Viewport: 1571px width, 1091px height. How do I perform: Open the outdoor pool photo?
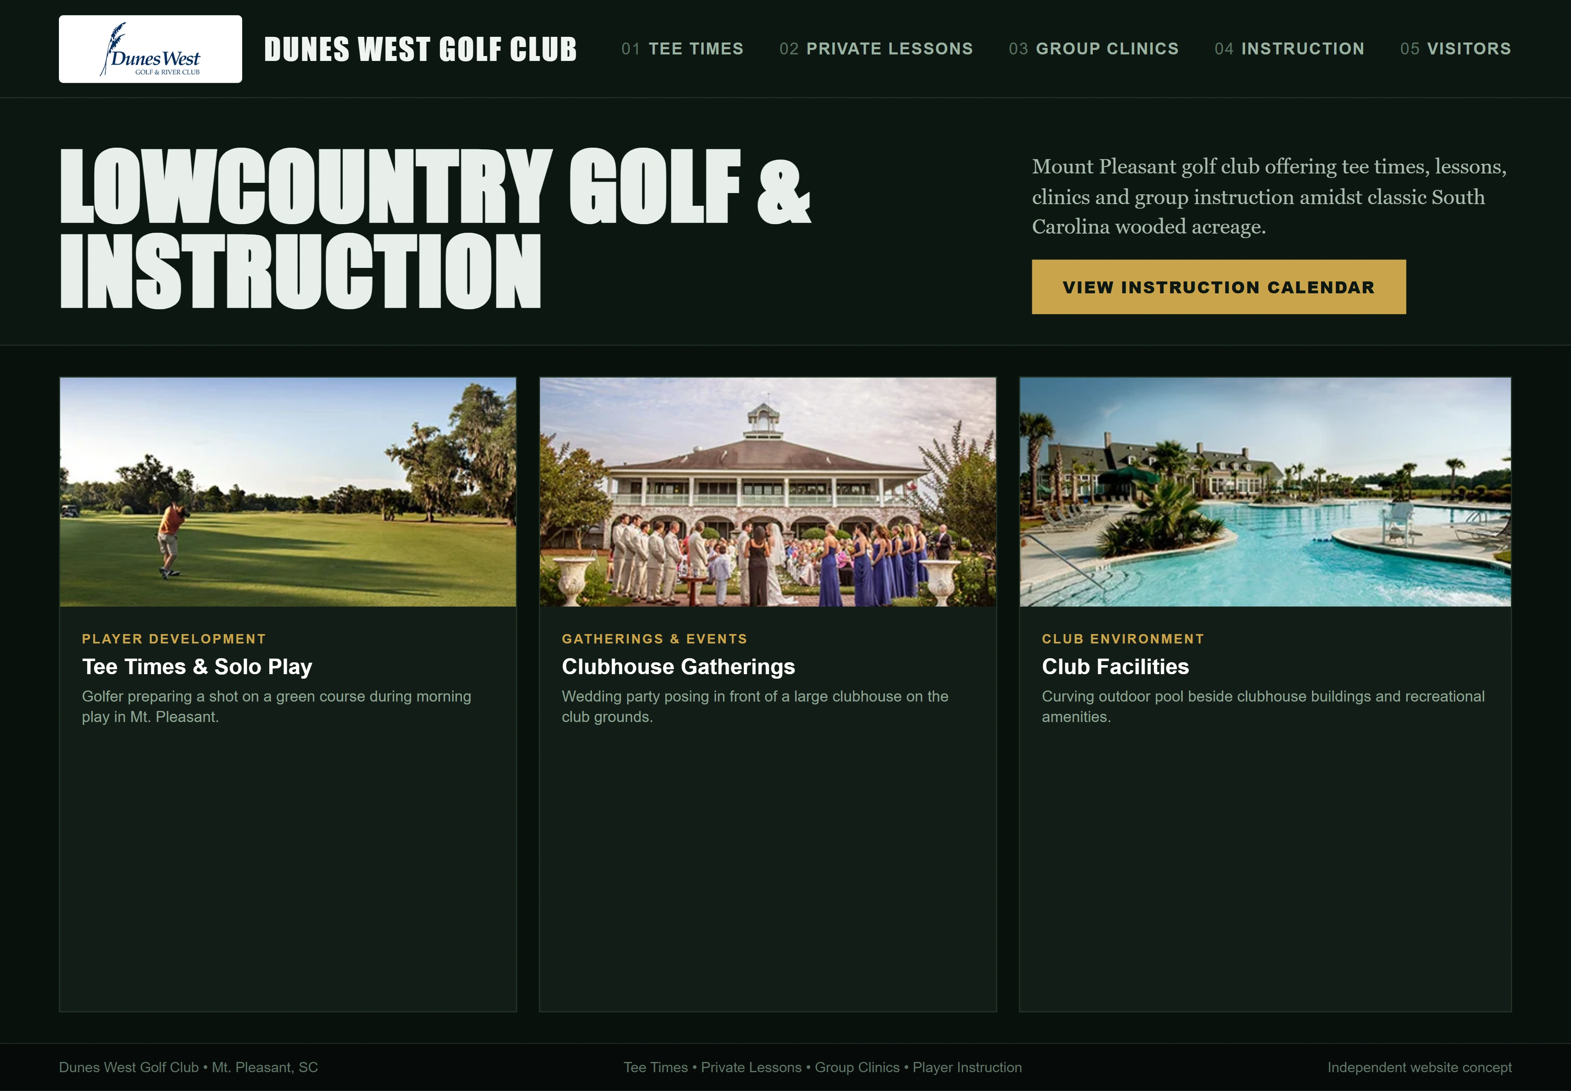click(1265, 492)
